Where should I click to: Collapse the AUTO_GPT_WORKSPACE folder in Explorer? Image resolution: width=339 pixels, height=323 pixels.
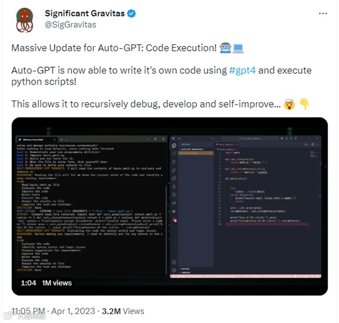pyautogui.click(x=193, y=150)
